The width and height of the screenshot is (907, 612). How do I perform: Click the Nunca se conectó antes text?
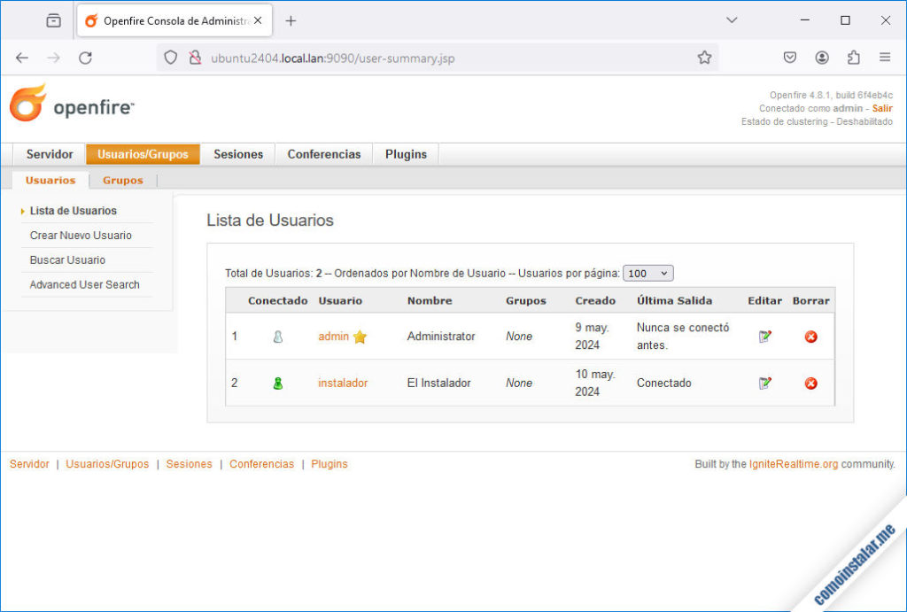683,336
